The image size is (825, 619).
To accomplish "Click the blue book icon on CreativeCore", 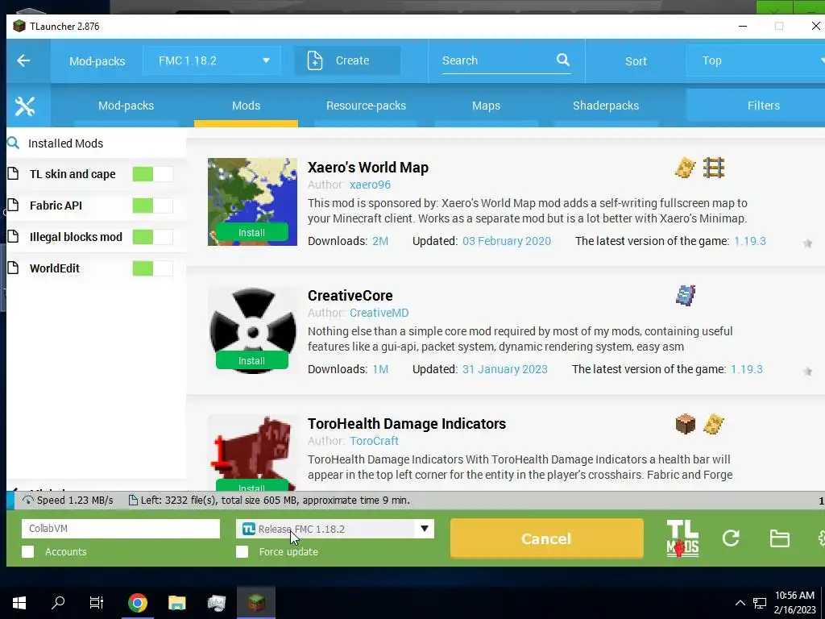I will [x=685, y=295].
